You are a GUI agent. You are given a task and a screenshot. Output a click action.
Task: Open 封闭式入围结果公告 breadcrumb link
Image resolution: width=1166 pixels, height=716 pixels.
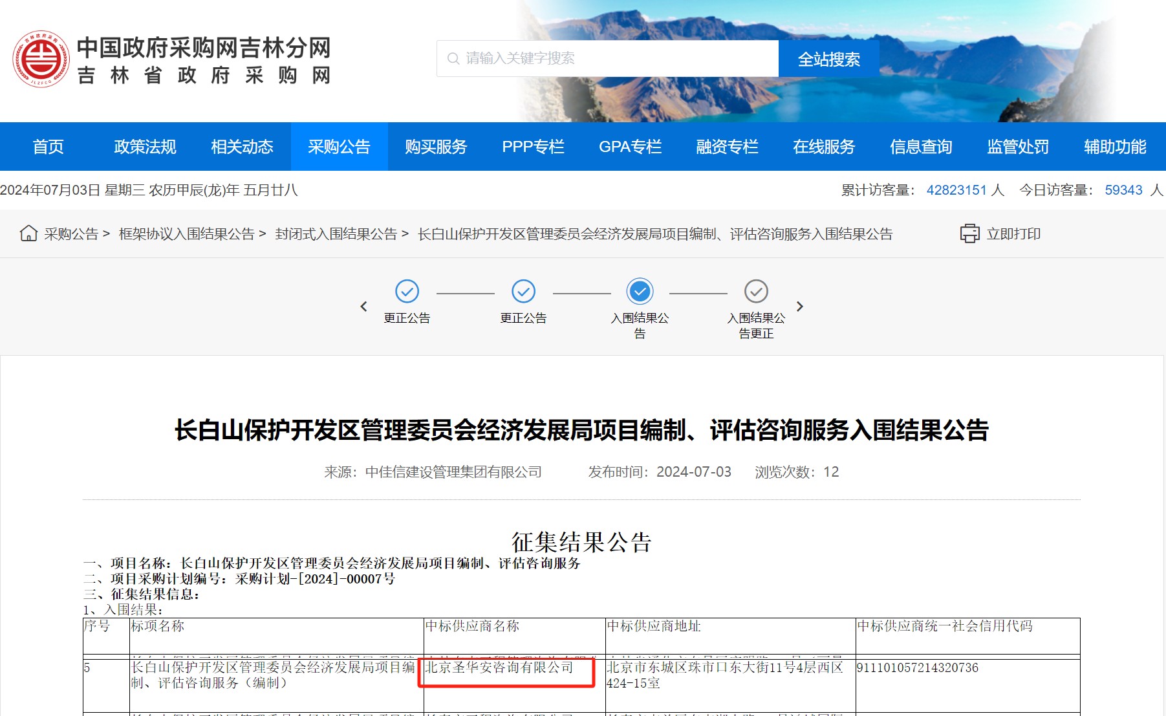[336, 234]
